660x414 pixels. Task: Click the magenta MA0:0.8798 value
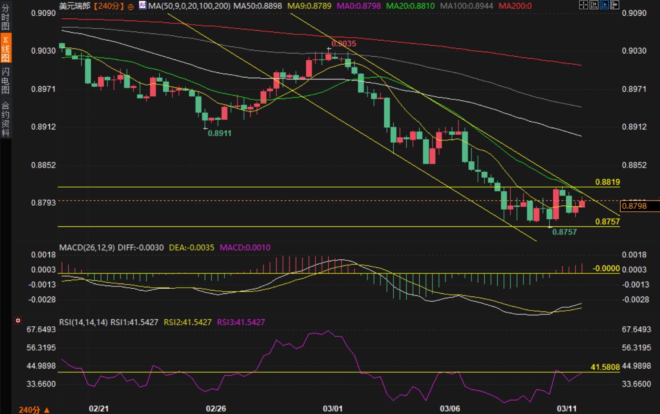tap(359, 6)
